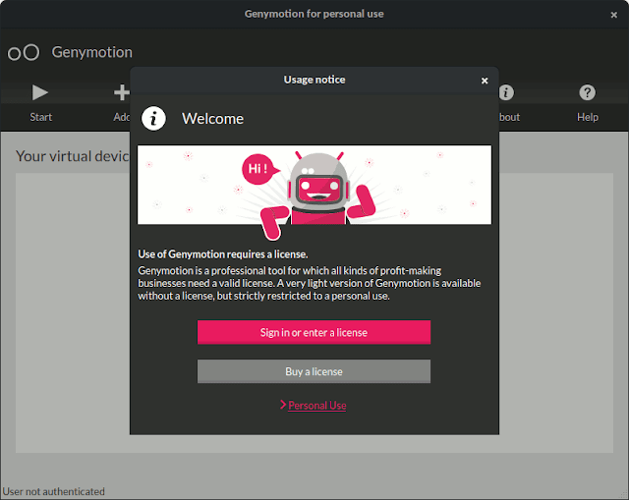Click the Welcome info icon in the dialog
This screenshot has width=629, height=500.
tap(153, 118)
